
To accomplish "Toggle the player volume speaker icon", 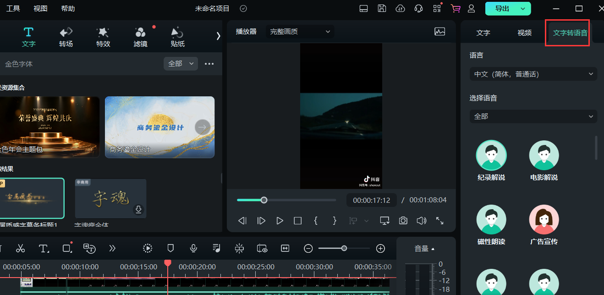I will pos(421,221).
